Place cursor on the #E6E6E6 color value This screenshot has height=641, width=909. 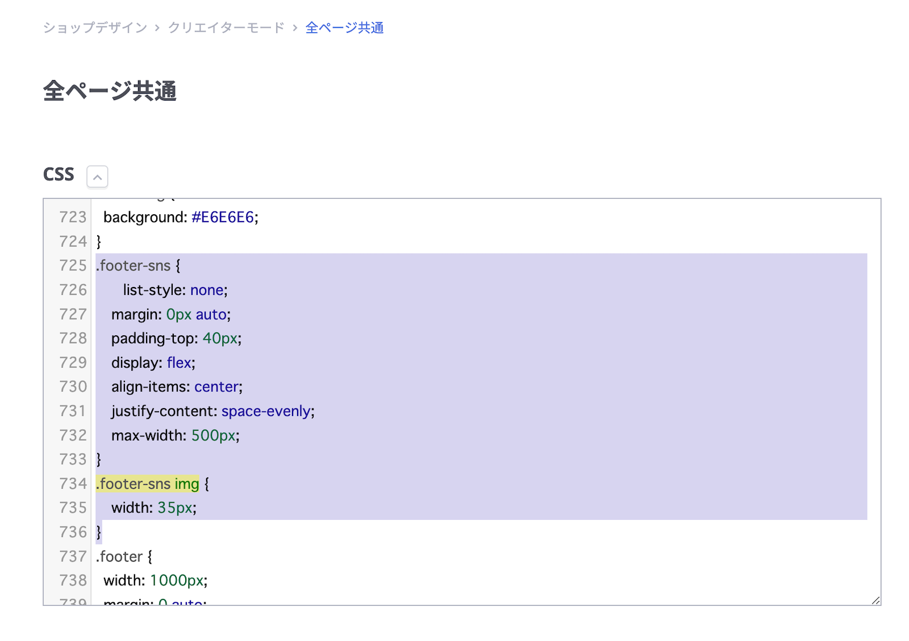click(x=223, y=218)
